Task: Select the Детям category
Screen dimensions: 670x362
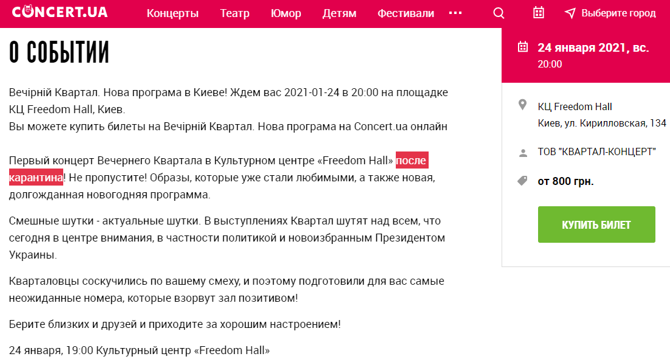Action: [x=339, y=12]
